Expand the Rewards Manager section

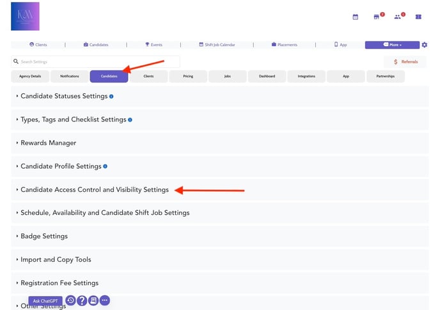(220, 143)
